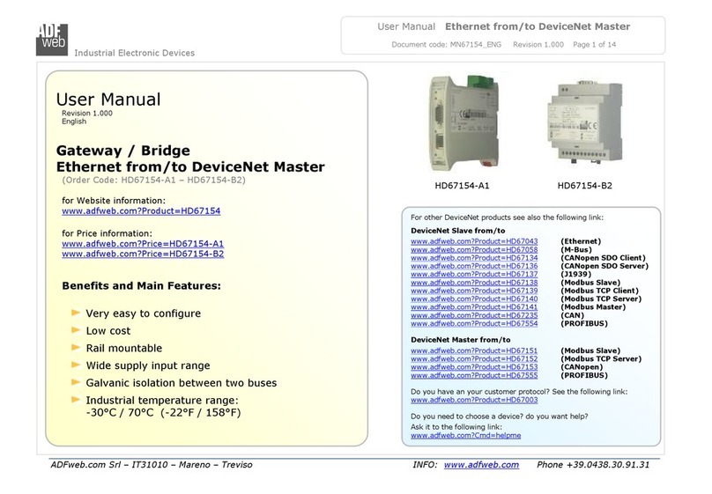The image size is (712, 494).
Task: Select 'for Website information:' label
Action: click(114, 201)
